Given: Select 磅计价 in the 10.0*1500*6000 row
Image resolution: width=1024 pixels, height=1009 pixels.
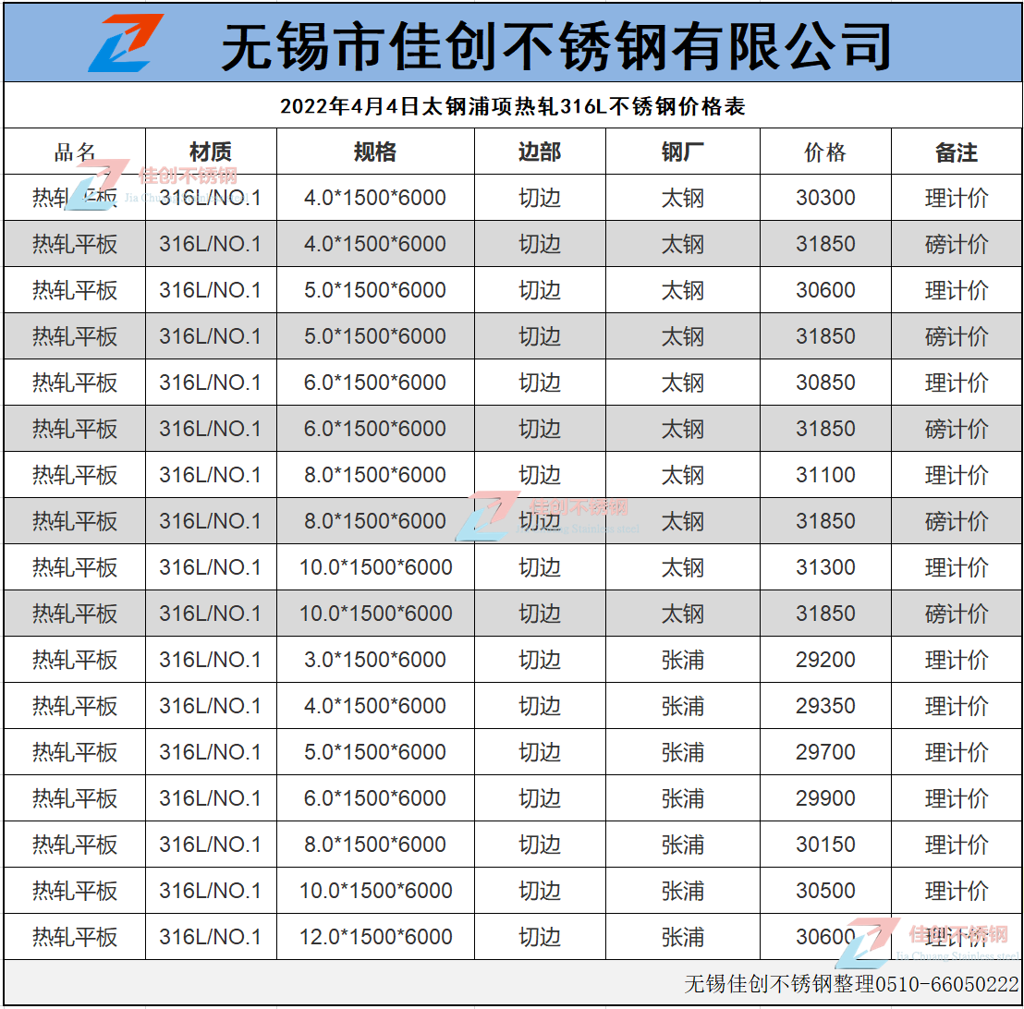Looking at the screenshot, I should pos(957,614).
